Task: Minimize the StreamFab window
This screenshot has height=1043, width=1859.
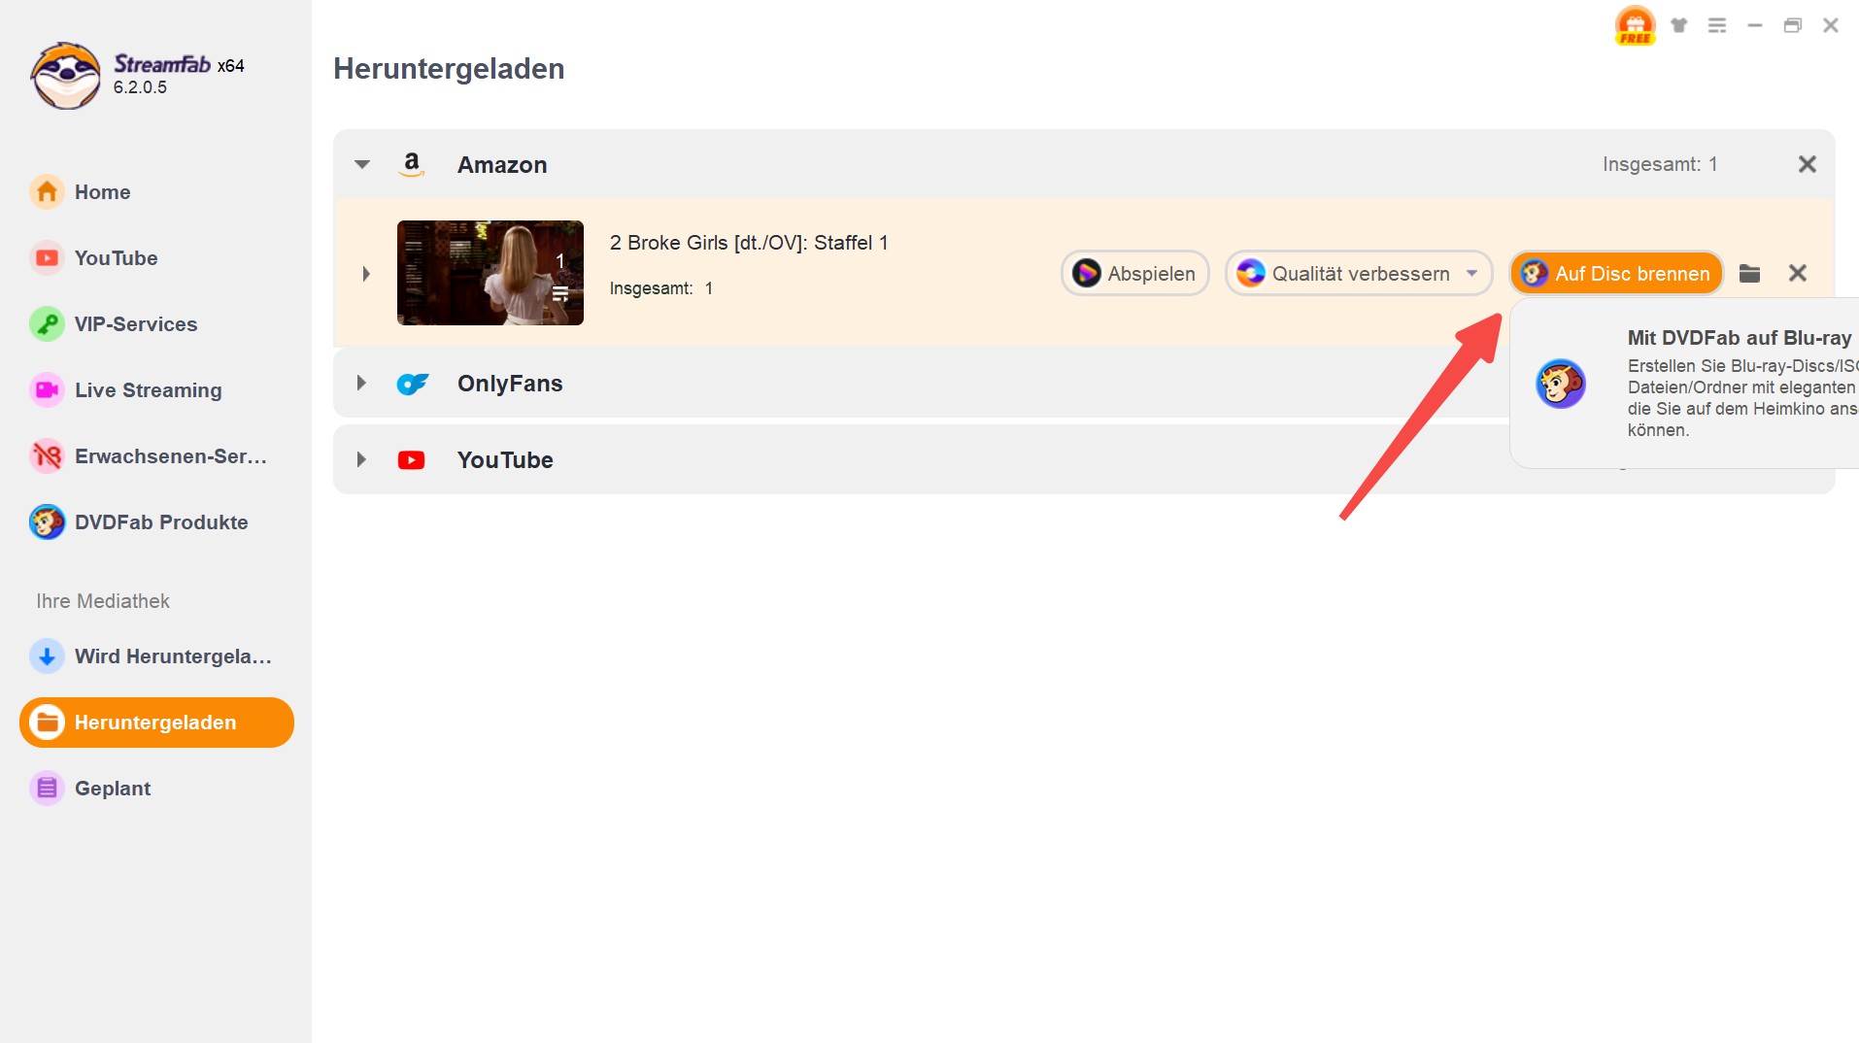Action: pyautogui.click(x=1755, y=25)
